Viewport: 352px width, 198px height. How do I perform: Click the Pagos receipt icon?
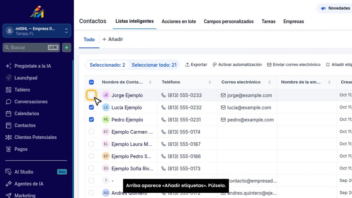9,149
